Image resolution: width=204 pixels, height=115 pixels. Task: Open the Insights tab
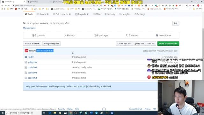click(x=125, y=14)
